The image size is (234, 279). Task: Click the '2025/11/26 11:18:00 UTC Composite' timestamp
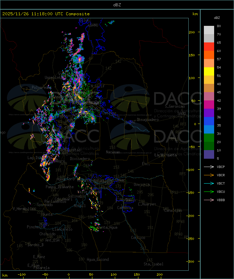[x=46, y=14]
